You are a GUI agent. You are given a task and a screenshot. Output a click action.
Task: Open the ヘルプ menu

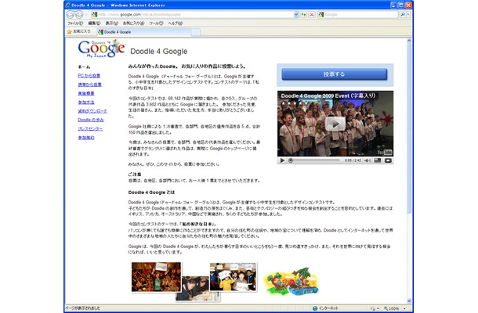[176, 23]
